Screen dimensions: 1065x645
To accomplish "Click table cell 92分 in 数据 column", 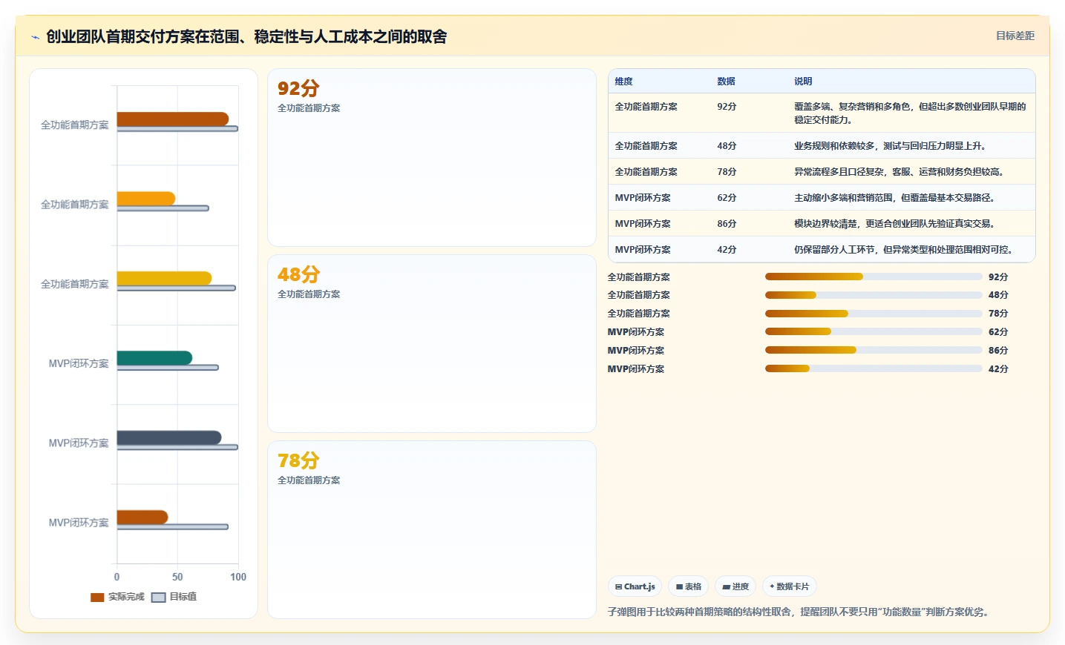I will click(727, 107).
